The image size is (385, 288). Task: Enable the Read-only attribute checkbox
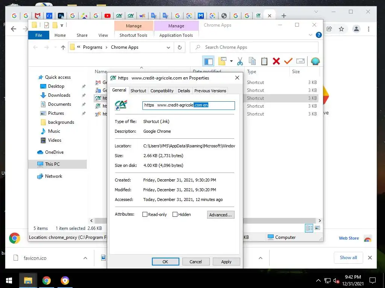click(x=145, y=214)
